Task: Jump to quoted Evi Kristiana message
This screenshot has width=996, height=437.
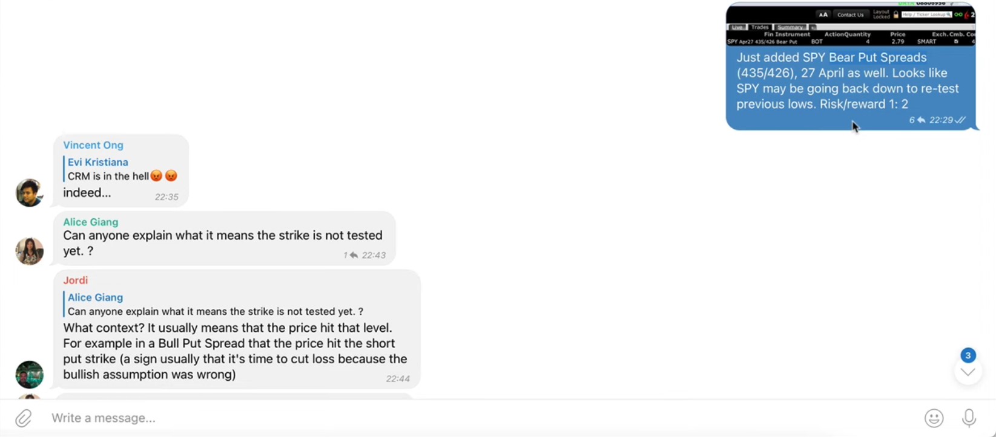Action: tap(121, 169)
